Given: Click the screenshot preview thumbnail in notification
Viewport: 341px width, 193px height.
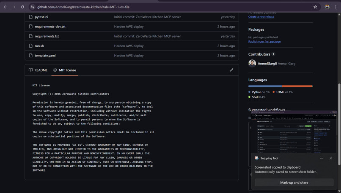Looking at the screenshot, I should (x=294, y=132).
